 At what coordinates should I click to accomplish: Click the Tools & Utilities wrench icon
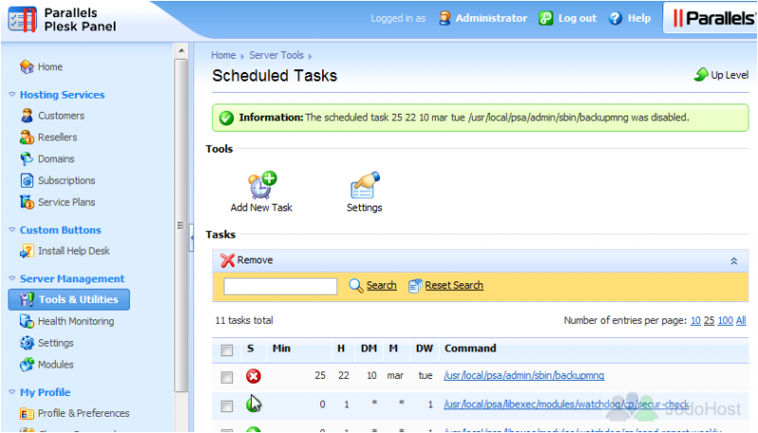[27, 299]
